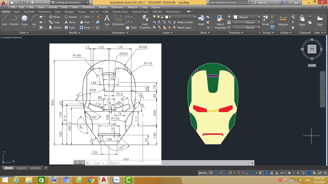Select the Arc tool
The image size is (328, 184).
[34, 20]
